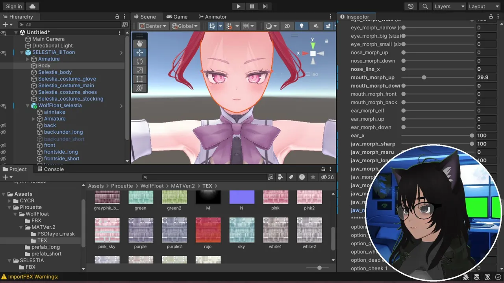This screenshot has height=283, width=504.
Task: Click Project search by label icon
Action: 291,177
